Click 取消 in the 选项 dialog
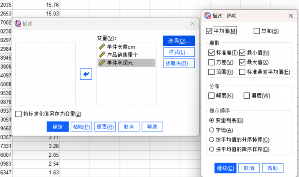This screenshot has height=177, width=299. coord(249,168)
